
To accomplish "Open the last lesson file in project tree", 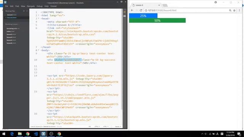I will point(11,43).
